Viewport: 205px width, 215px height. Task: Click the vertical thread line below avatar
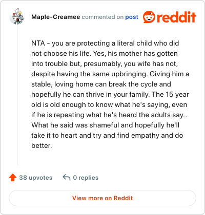(17, 95)
